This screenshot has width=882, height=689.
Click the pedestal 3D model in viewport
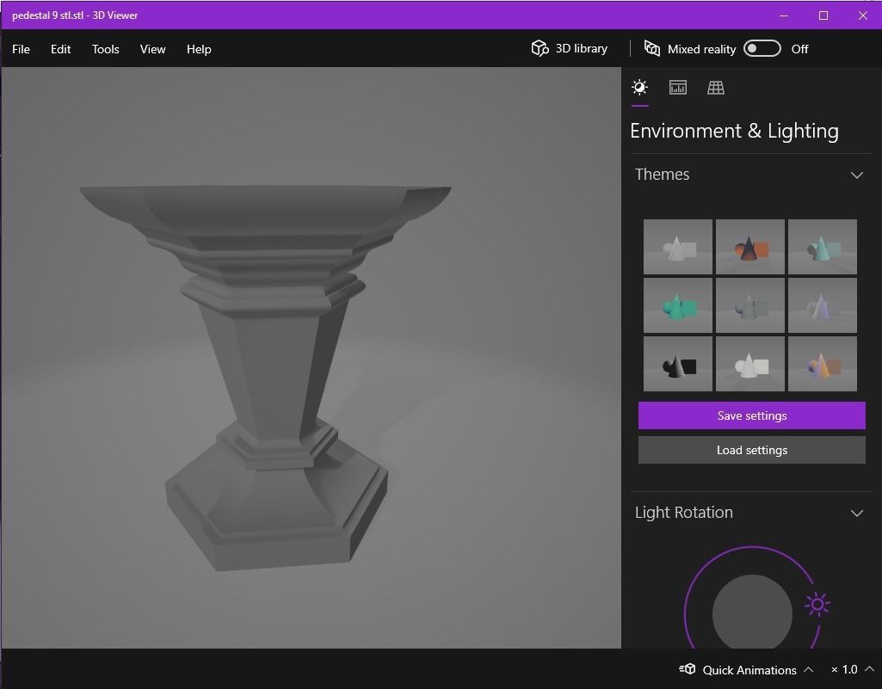[264, 377]
